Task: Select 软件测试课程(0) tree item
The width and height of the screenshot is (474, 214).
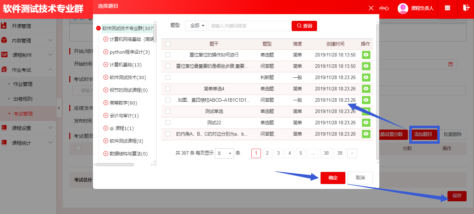Action: pos(126,141)
